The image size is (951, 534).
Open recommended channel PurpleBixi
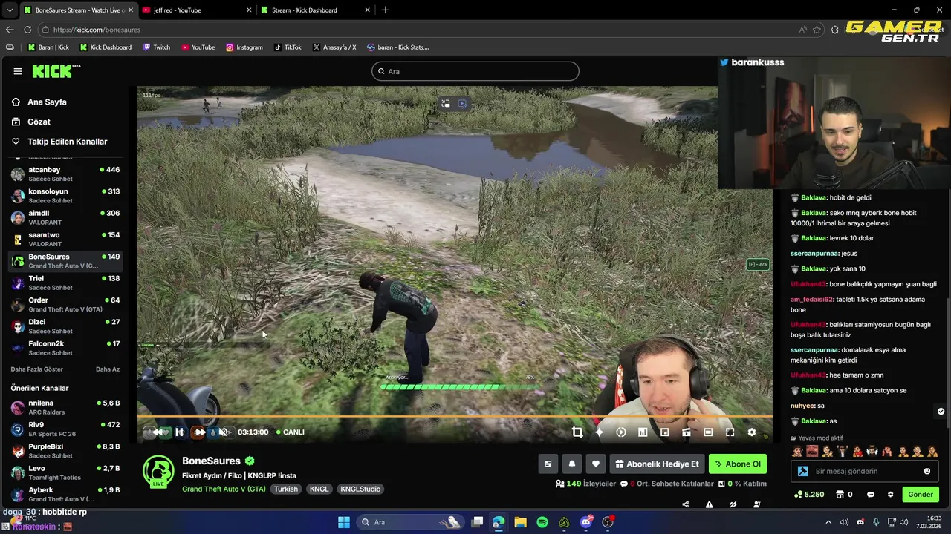point(65,451)
